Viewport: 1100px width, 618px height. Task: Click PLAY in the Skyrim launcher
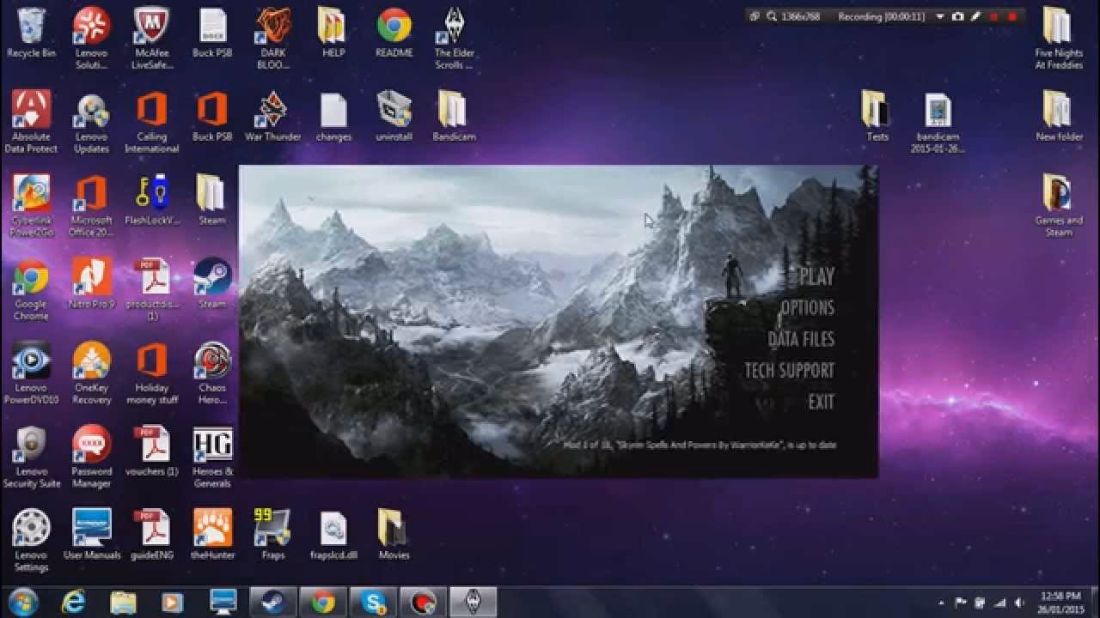pos(816,276)
